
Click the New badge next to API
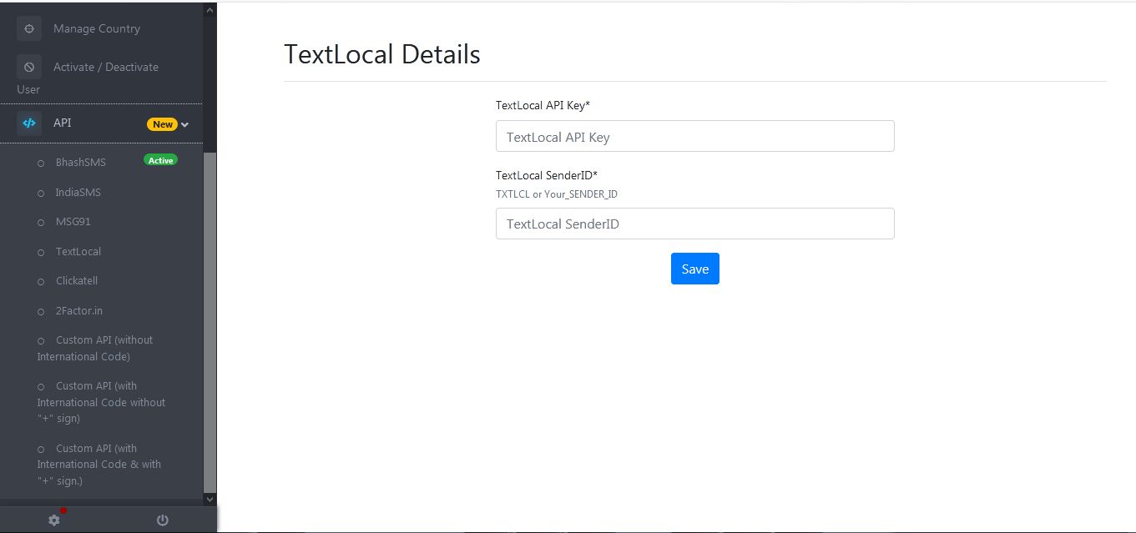point(163,123)
